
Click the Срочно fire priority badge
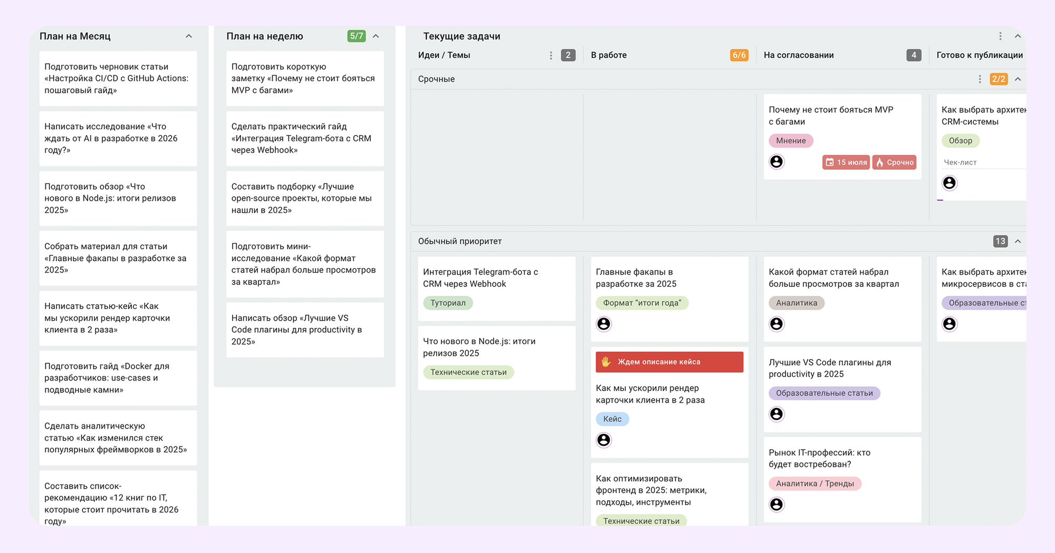pyautogui.click(x=895, y=162)
